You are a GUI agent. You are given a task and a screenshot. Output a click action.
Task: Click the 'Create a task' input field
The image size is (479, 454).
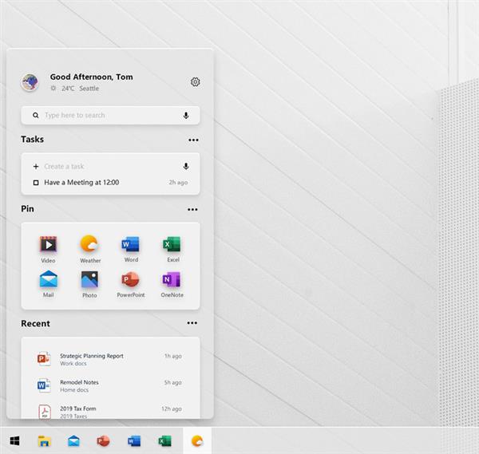104,167
